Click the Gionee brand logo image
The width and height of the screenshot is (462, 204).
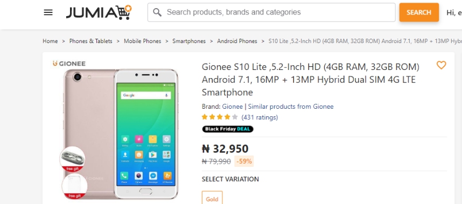pyautogui.click(x=69, y=64)
